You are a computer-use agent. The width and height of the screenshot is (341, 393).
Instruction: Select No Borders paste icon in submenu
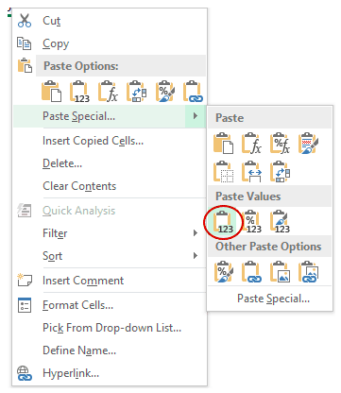coord(224,172)
